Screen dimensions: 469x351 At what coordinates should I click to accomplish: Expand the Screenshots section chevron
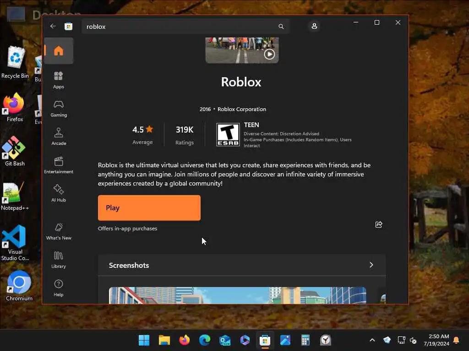pyautogui.click(x=371, y=265)
